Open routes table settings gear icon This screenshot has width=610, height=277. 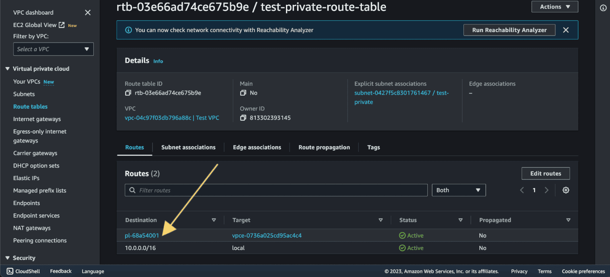[566, 190]
